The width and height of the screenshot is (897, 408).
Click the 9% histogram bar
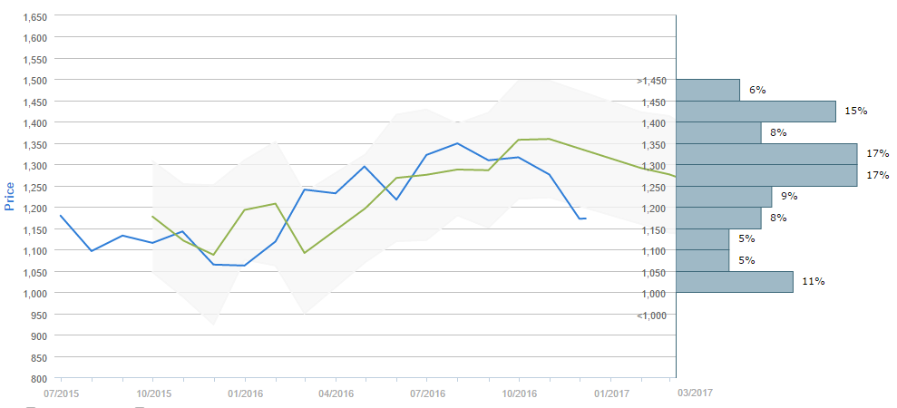click(x=724, y=197)
